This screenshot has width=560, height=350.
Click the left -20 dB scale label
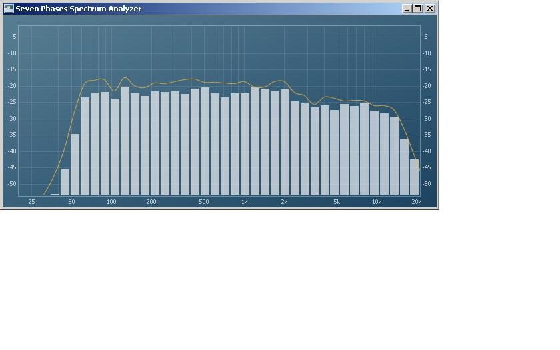coord(13,86)
